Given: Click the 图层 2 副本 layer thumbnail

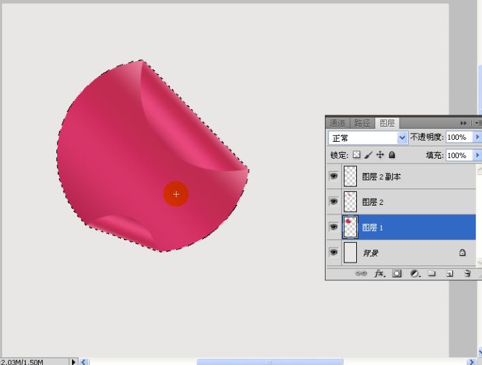Looking at the screenshot, I should click(x=350, y=176).
